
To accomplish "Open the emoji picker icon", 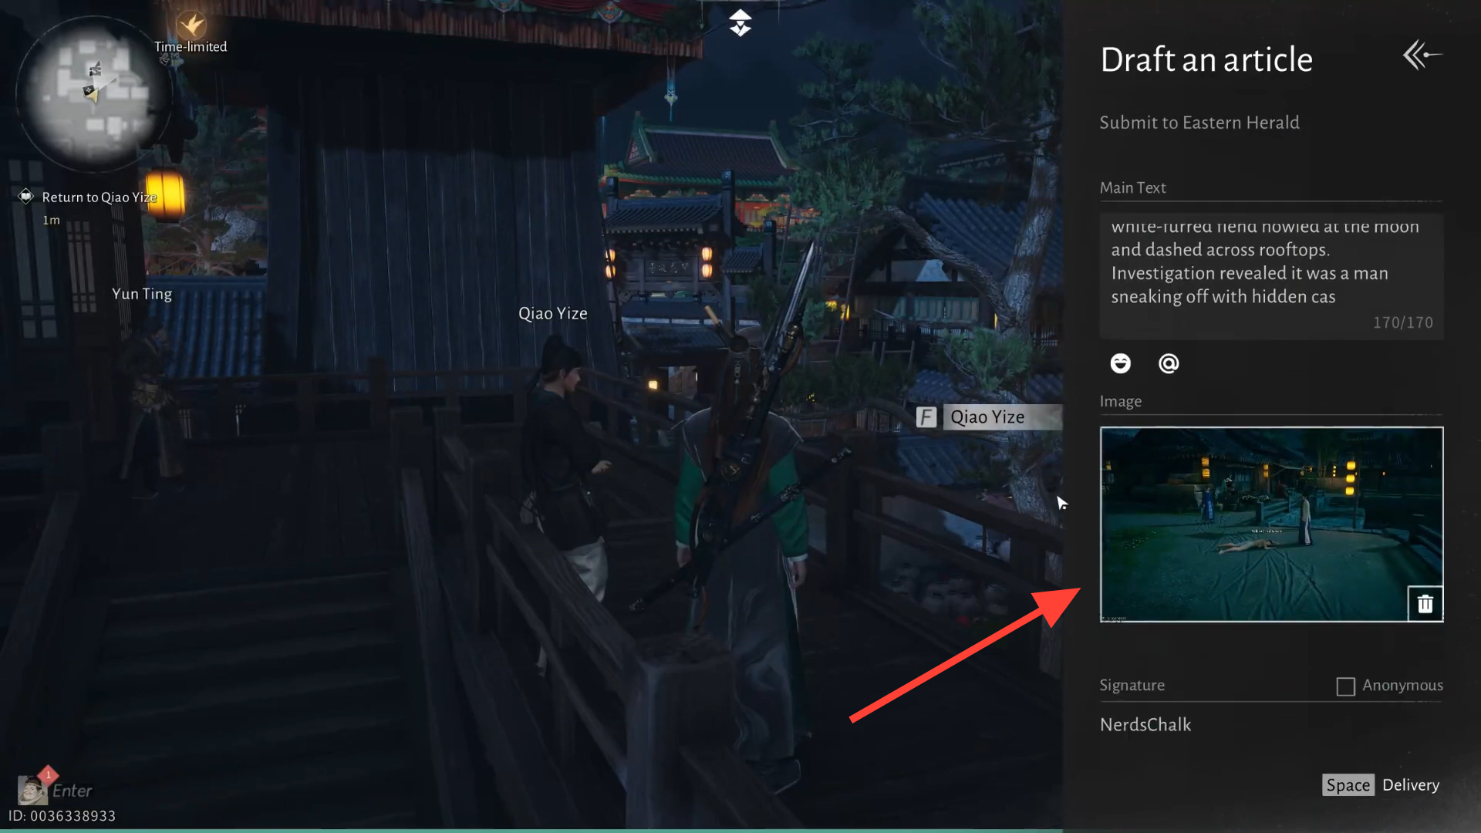I will click(1120, 363).
